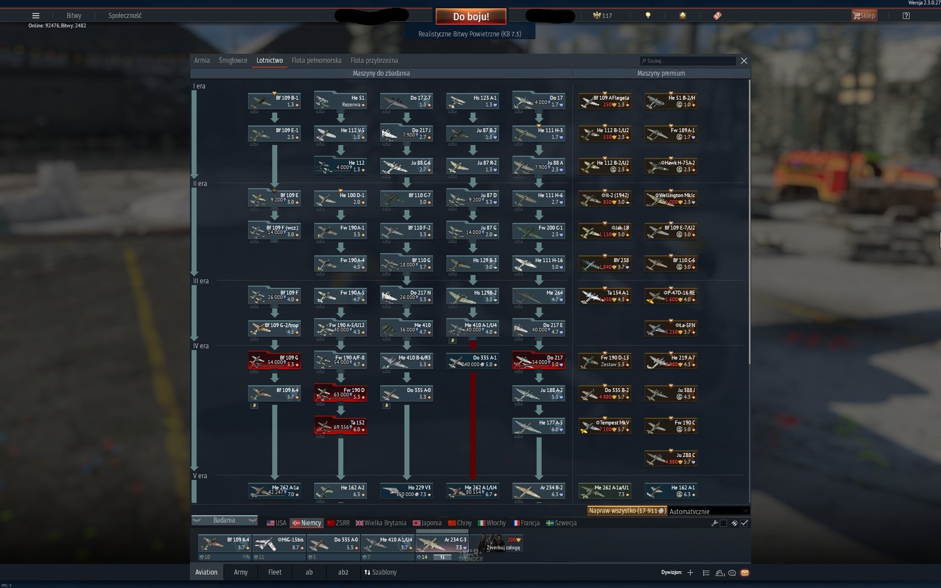This screenshot has height=588, width=941.
Task: Toggle the Badania research panel expander
Action: coord(224,520)
